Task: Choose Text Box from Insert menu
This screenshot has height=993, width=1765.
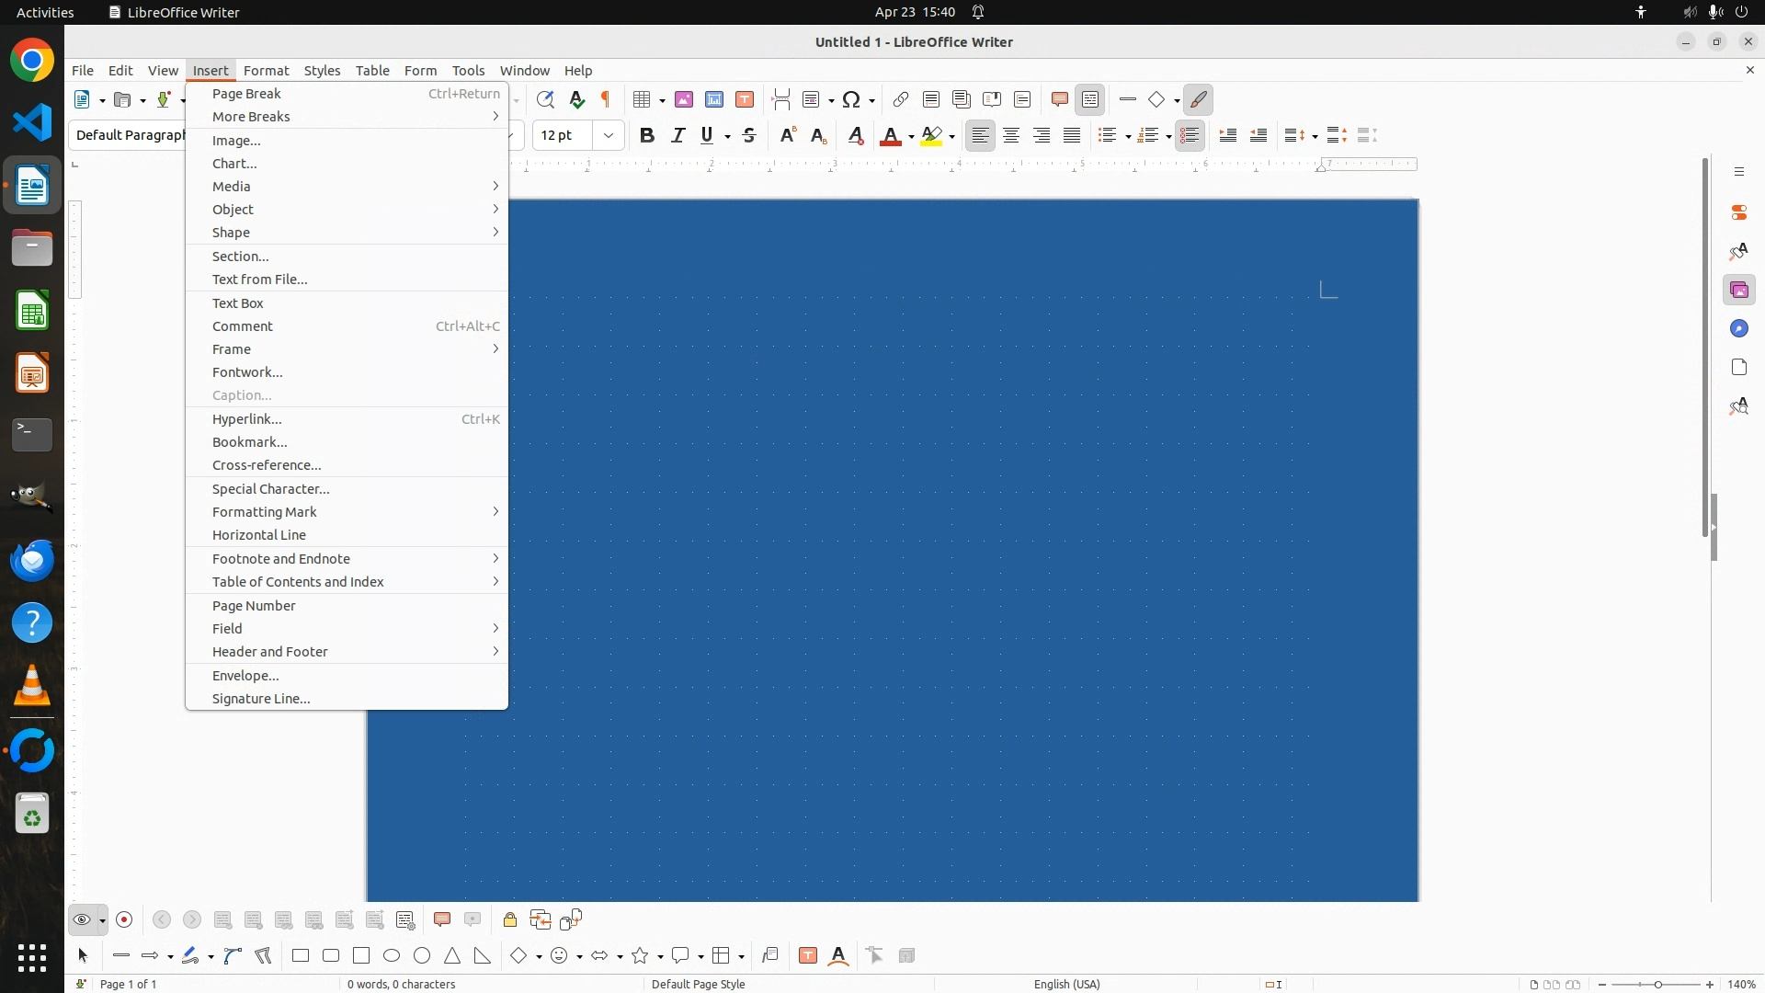Action: 238,303
